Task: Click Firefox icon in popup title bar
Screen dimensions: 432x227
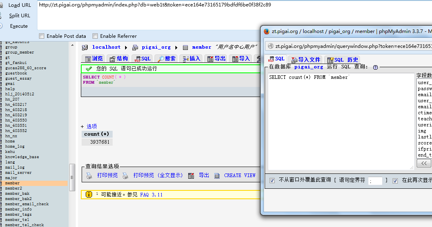Action: [x=266, y=31]
